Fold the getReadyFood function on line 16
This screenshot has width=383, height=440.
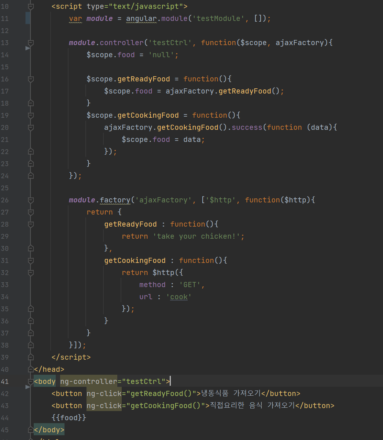click(31, 79)
